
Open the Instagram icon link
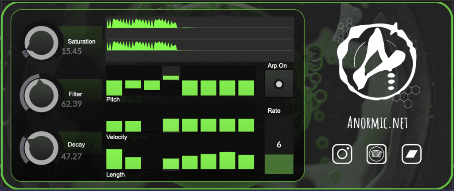pos(342,154)
